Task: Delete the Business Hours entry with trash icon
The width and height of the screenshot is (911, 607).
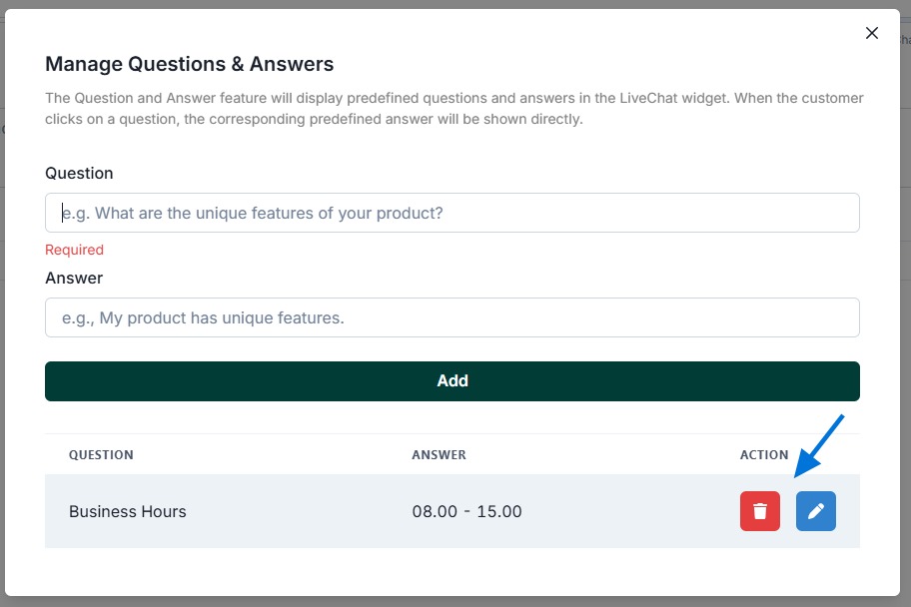Action: 759,511
